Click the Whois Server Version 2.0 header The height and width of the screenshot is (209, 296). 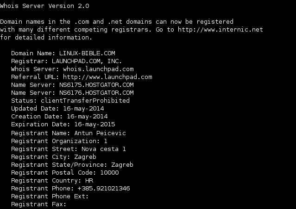coord(44,6)
